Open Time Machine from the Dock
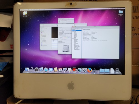The height and width of the screenshot is (104, 139). tap(80, 70)
